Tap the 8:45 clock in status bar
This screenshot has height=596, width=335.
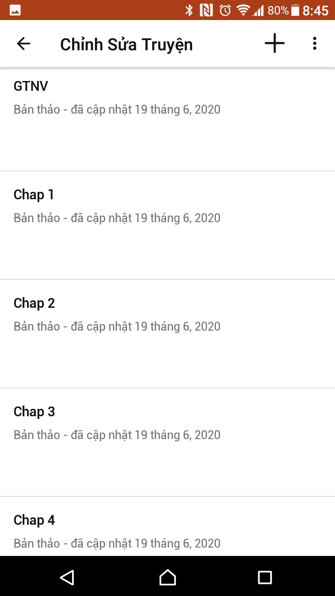[315, 10]
